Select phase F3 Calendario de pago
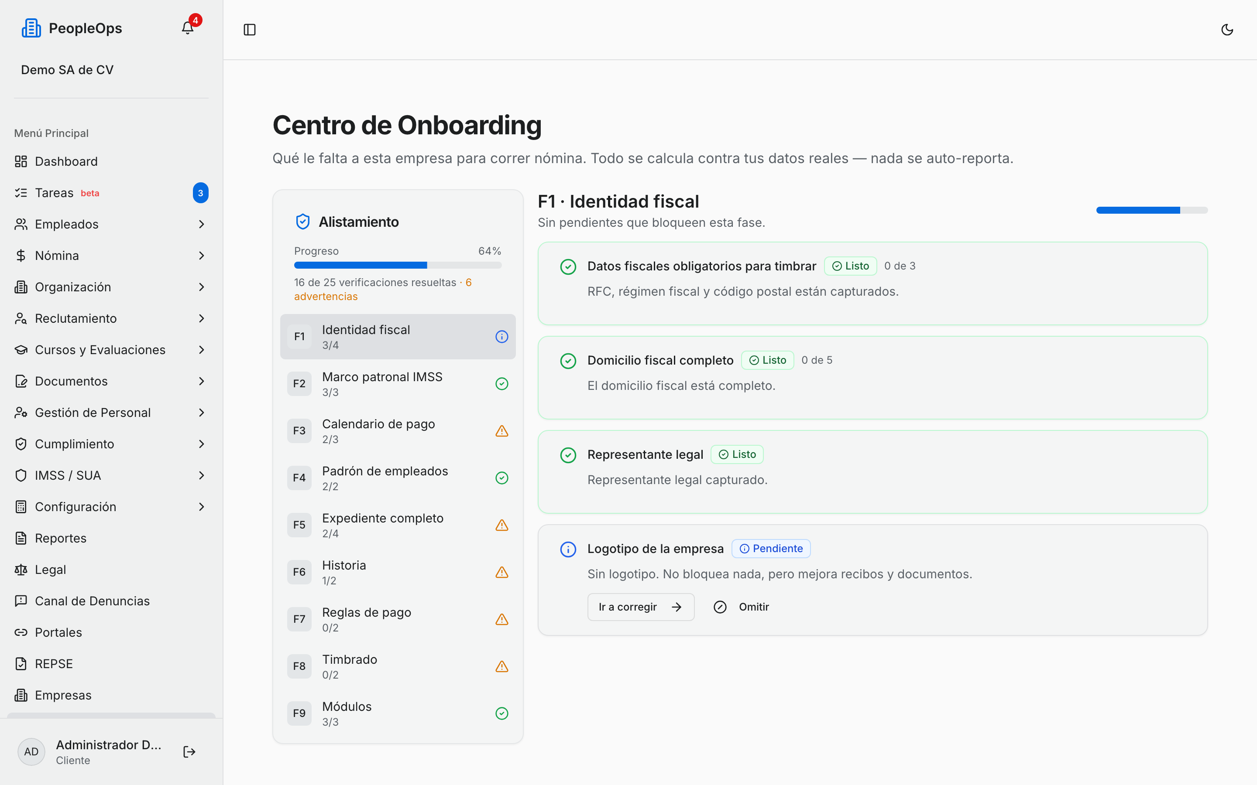The image size is (1257, 785). coord(398,431)
